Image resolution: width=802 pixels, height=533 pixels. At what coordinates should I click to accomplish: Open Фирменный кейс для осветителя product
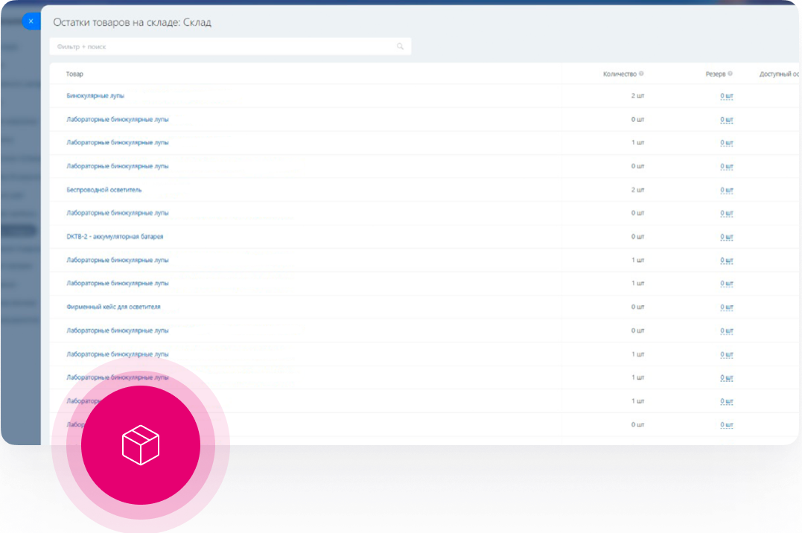coord(113,307)
